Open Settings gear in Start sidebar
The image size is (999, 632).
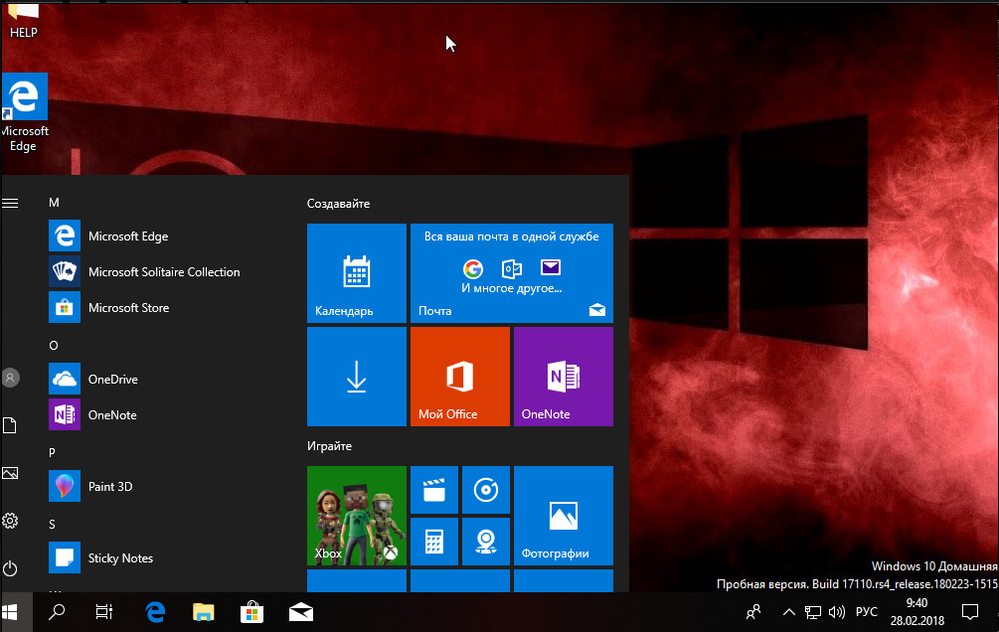tap(11, 521)
